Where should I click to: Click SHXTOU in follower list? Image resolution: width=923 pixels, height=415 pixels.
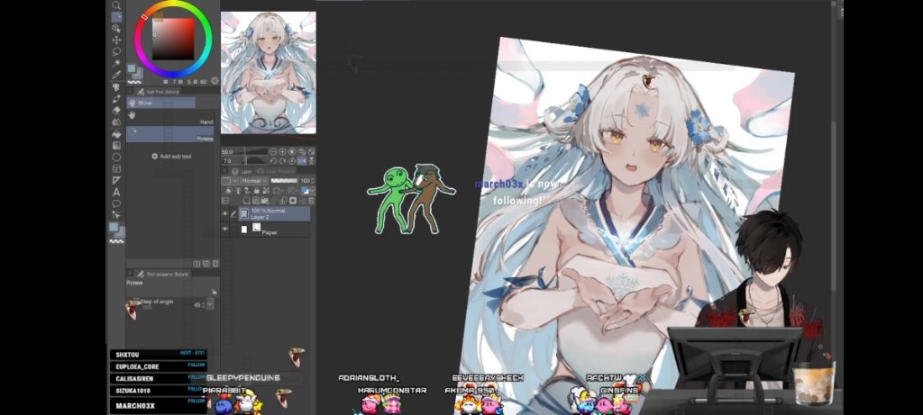point(128,355)
